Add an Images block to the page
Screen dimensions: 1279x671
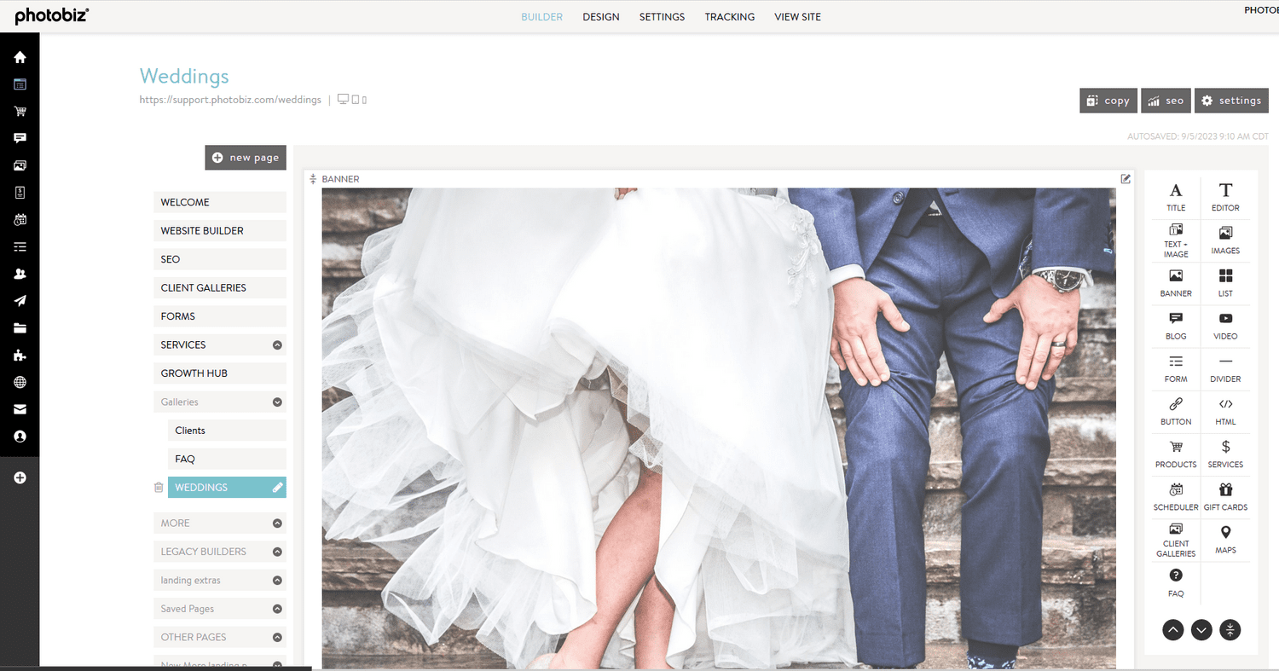pos(1225,240)
